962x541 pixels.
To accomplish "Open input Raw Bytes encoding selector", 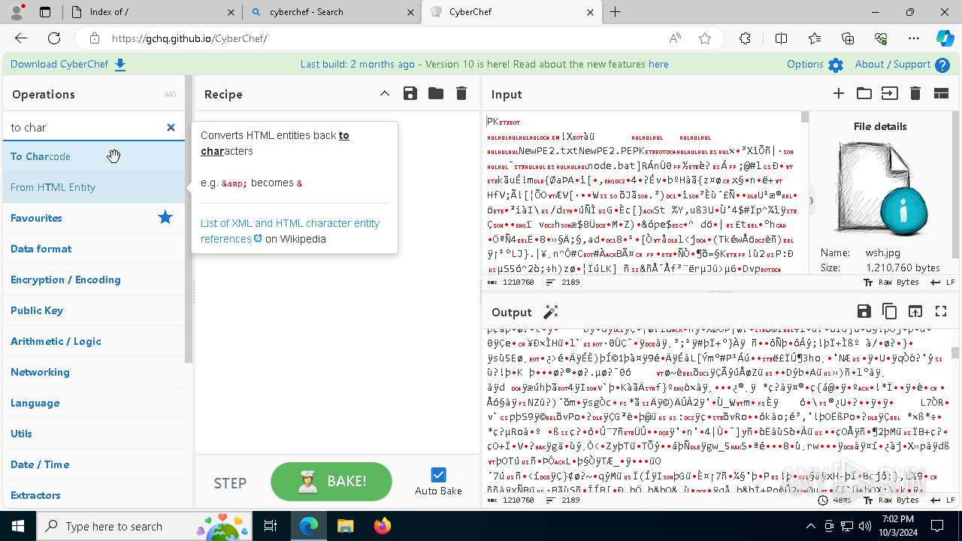I will point(891,283).
